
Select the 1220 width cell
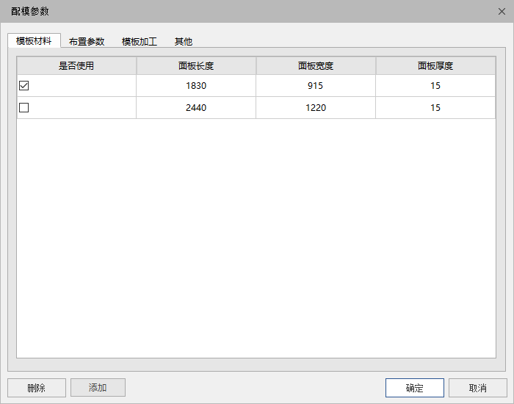pyautogui.click(x=316, y=107)
